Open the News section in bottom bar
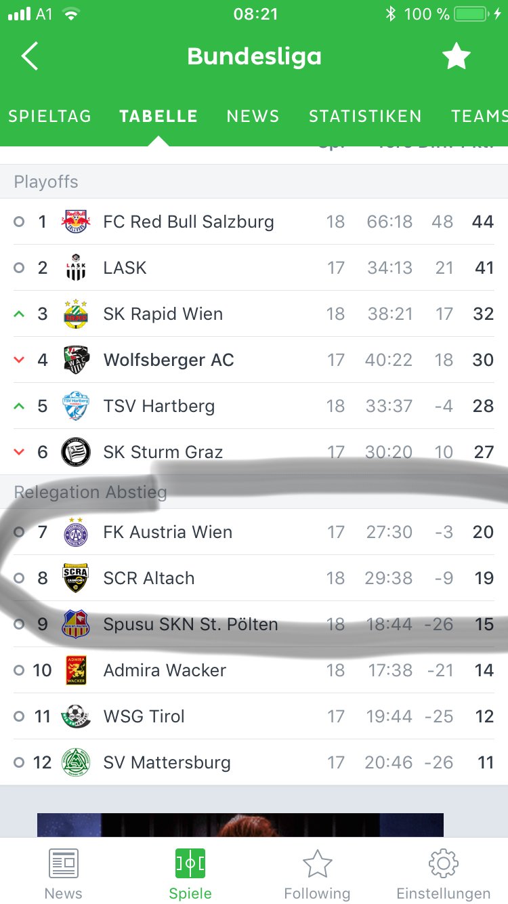The image size is (508, 904). 64,873
